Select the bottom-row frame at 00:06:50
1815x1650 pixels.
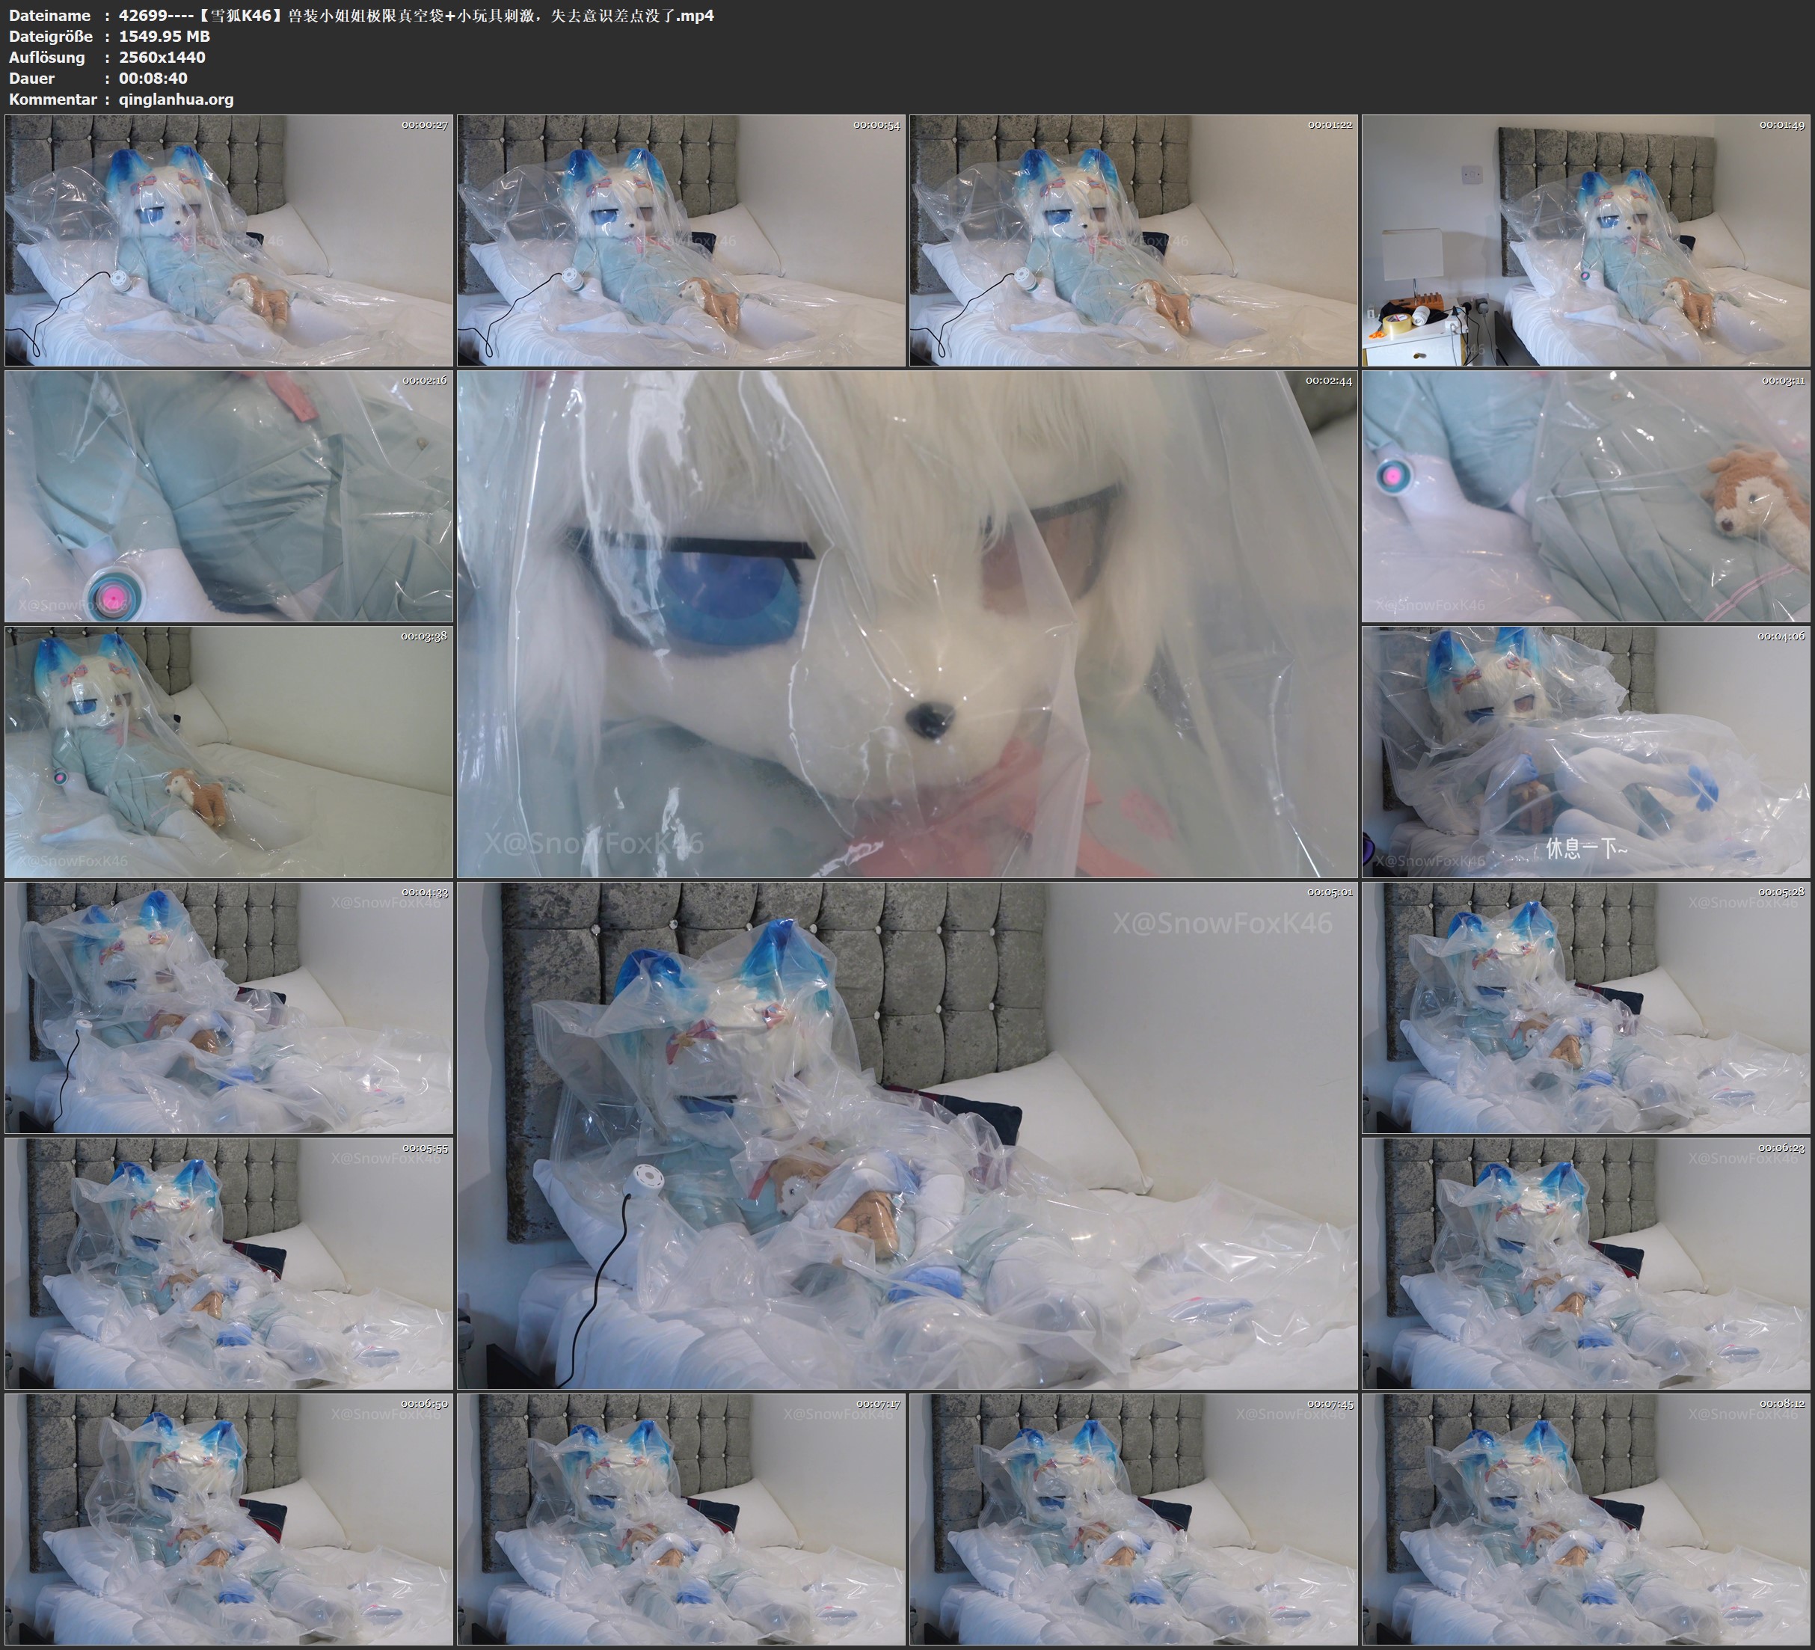(x=229, y=1519)
